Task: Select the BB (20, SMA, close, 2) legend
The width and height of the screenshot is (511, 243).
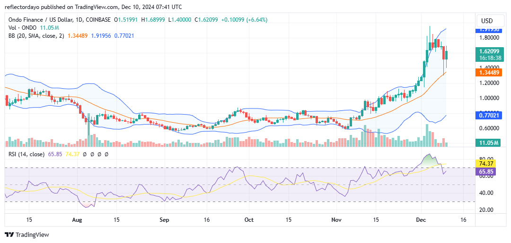Action: [36, 36]
